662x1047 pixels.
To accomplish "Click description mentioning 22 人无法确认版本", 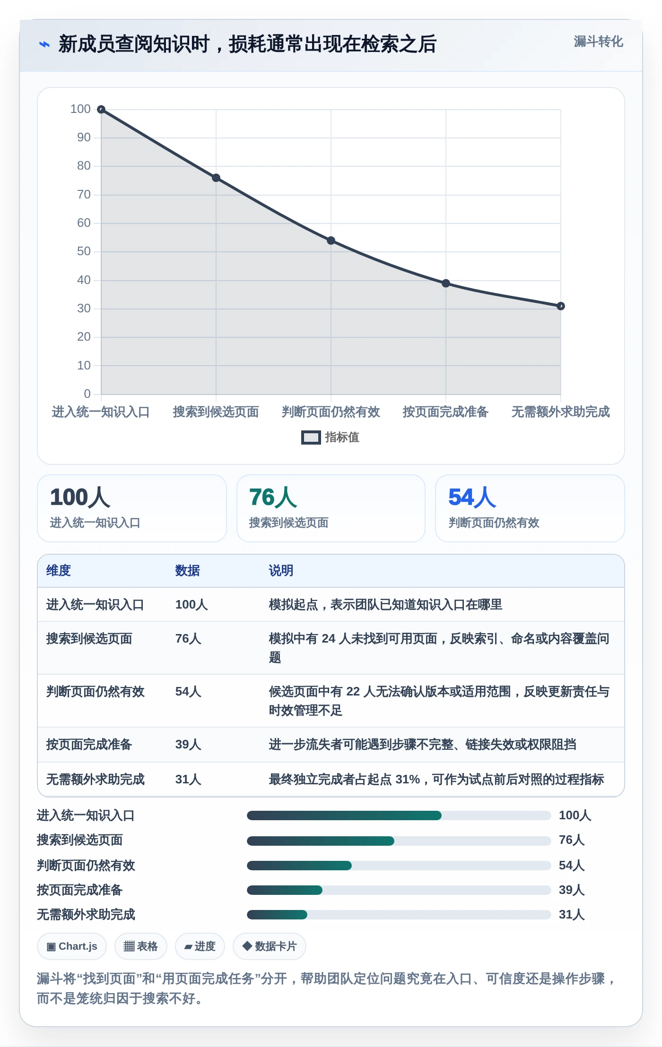I will click(x=439, y=701).
